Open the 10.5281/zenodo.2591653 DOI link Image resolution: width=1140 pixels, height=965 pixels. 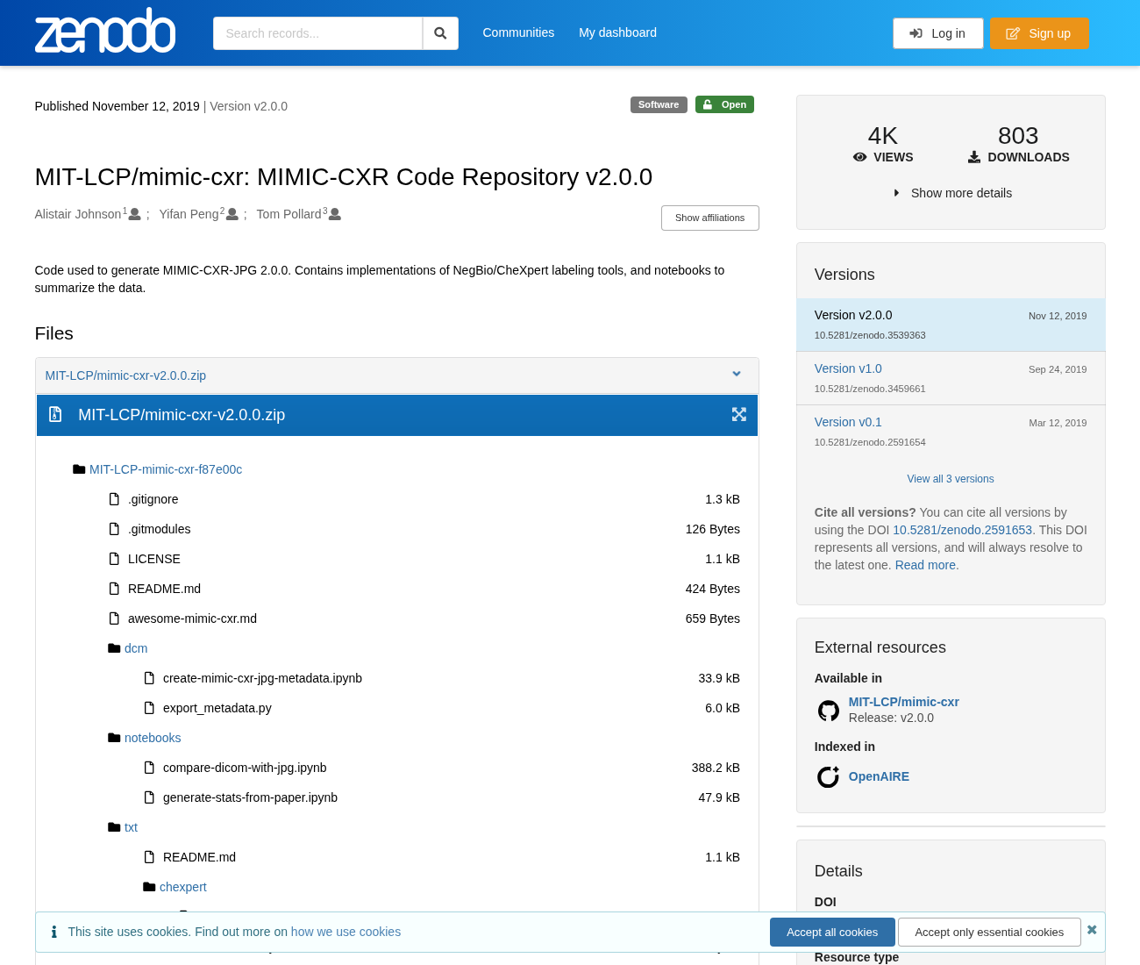tap(962, 530)
